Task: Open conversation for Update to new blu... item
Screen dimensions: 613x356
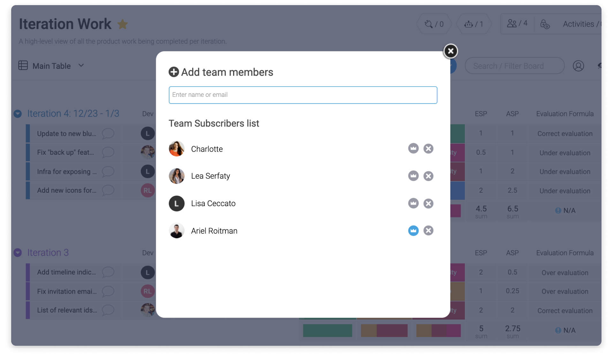Action: tap(108, 134)
